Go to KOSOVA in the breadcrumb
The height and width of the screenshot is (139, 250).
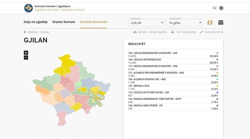(32, 32)
